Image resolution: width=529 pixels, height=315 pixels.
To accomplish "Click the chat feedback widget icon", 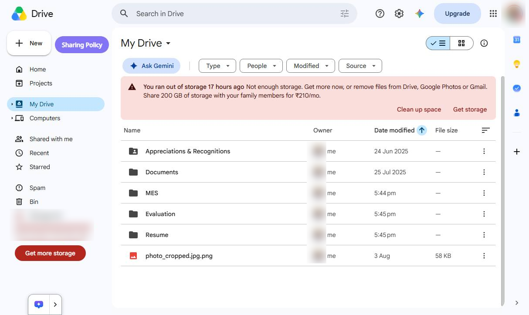I will click(39, 305).
